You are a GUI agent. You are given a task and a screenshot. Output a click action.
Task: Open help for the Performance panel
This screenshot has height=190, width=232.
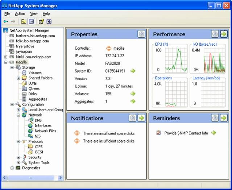coord(215,34)
